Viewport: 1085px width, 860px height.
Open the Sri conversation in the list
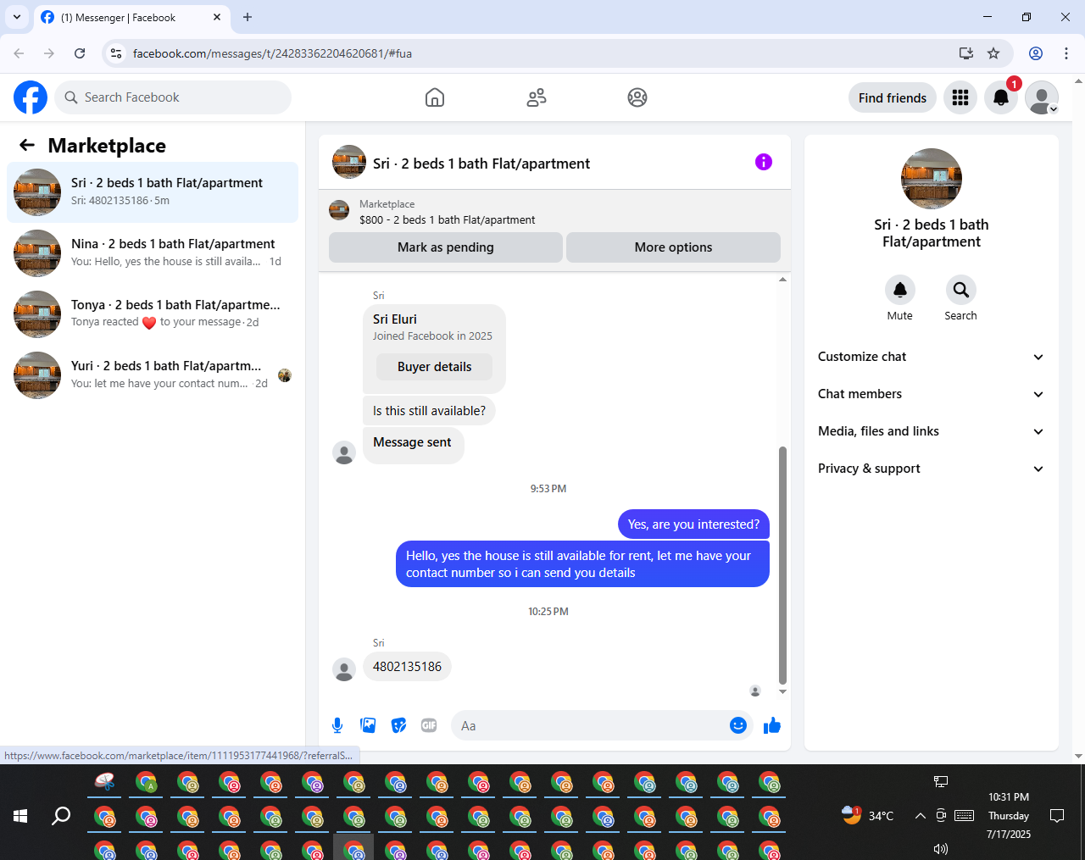point(153,192)
